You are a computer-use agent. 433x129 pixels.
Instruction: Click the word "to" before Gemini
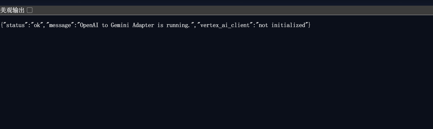coord(105,25)
